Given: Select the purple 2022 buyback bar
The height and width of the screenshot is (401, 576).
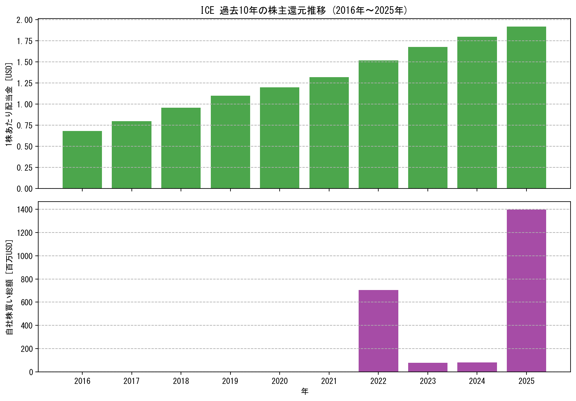Looking at the screenshot, I should point(378,331).
